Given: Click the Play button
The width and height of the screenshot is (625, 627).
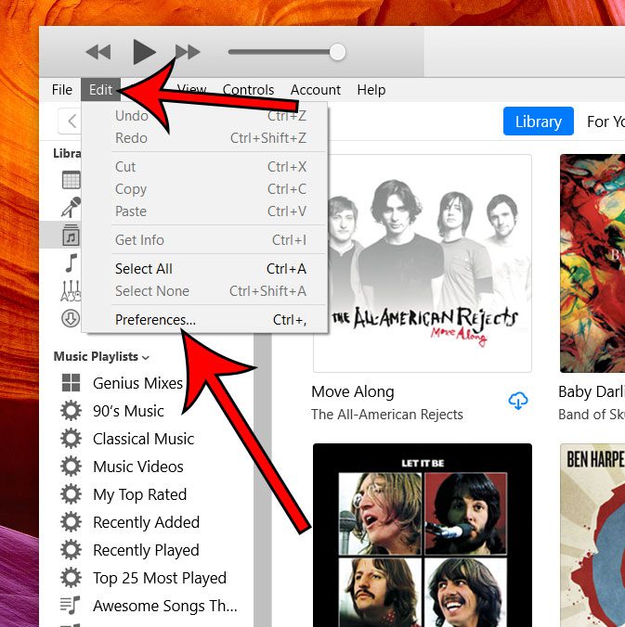Looking at the screenshot, I should click(143, 52).
